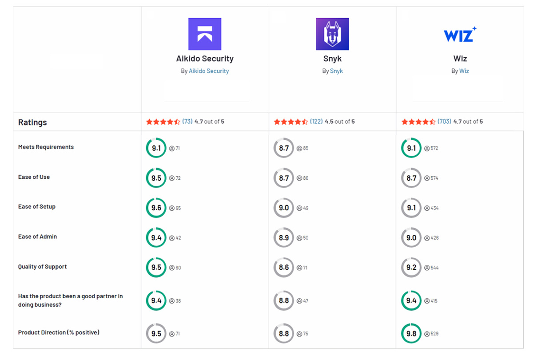This screenshot has width=533, height=355.
Task: Click Wiz's 529 respondents count for Product Direction
Action: pos(431,333)
